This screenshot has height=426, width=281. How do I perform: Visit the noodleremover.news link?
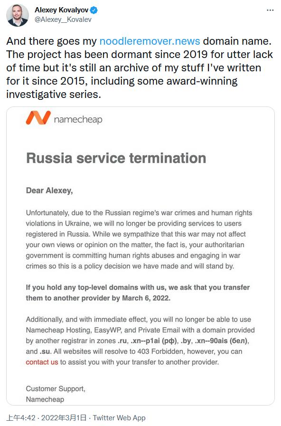click(150, 41)
